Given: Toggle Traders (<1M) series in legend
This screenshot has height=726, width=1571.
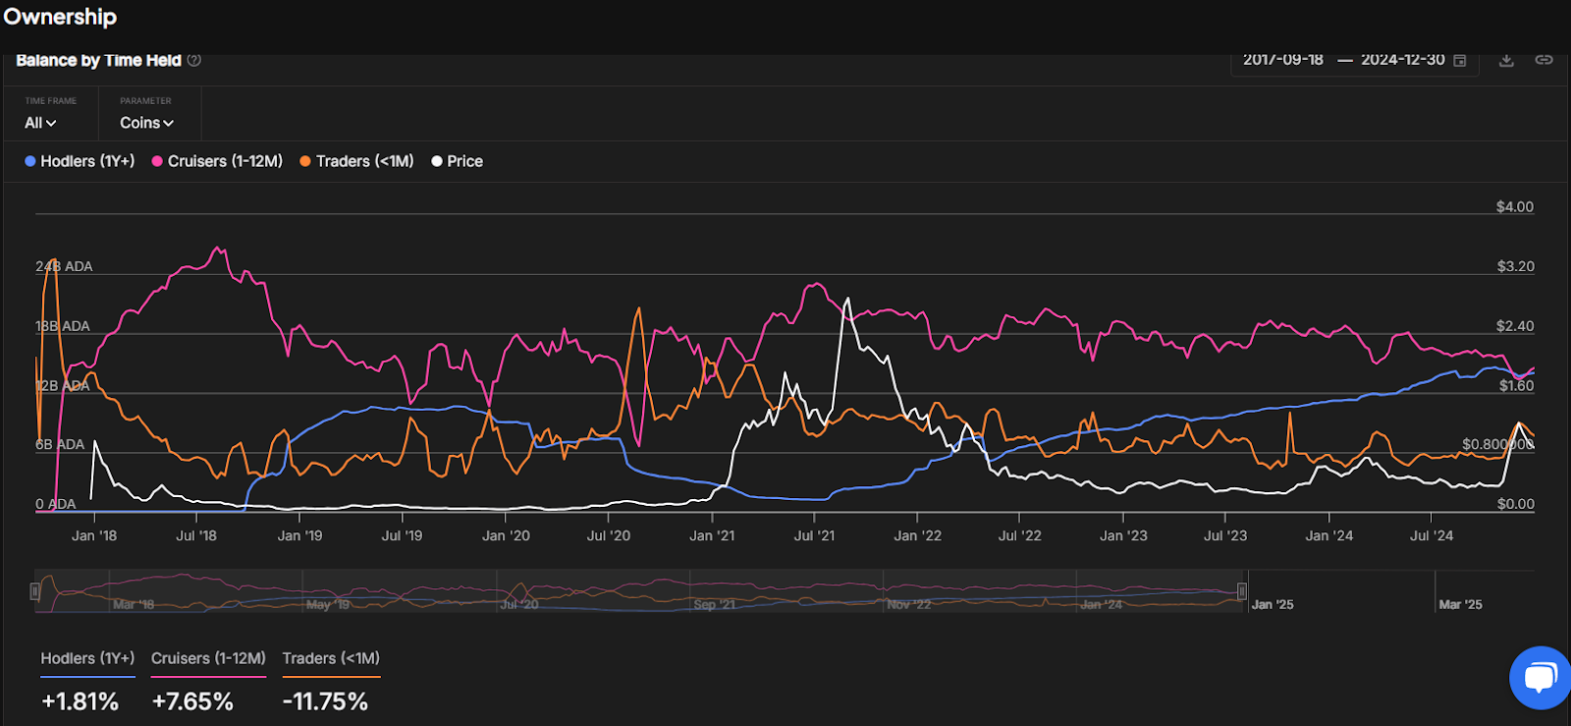Looking at the screenshot, I should [x=356, y=161].
